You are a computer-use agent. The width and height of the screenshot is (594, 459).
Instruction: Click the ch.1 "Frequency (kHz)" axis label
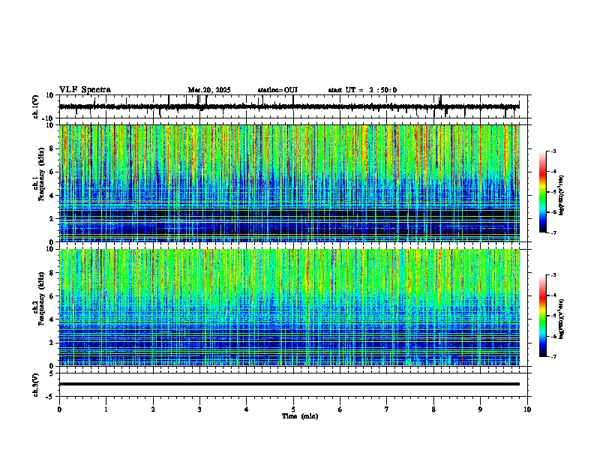[41, 174]
